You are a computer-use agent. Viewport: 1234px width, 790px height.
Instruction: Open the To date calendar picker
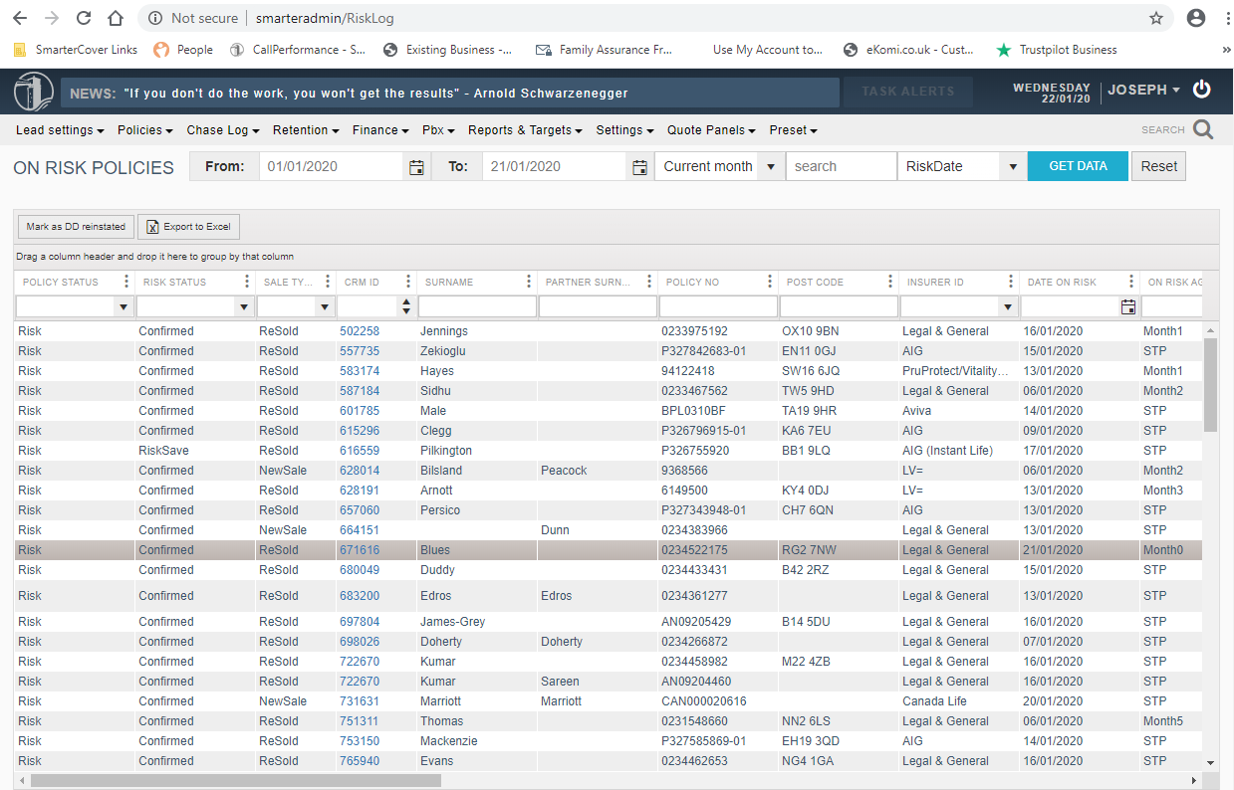[639, 167]
